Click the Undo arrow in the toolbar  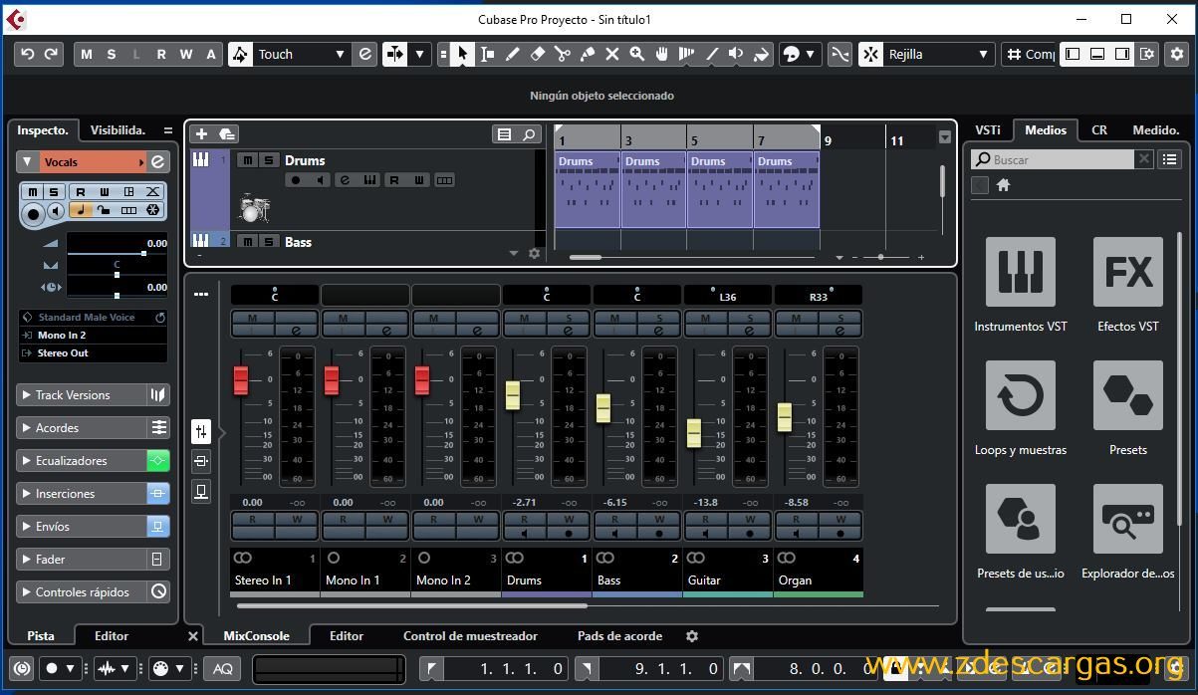[x=28, y=54]
